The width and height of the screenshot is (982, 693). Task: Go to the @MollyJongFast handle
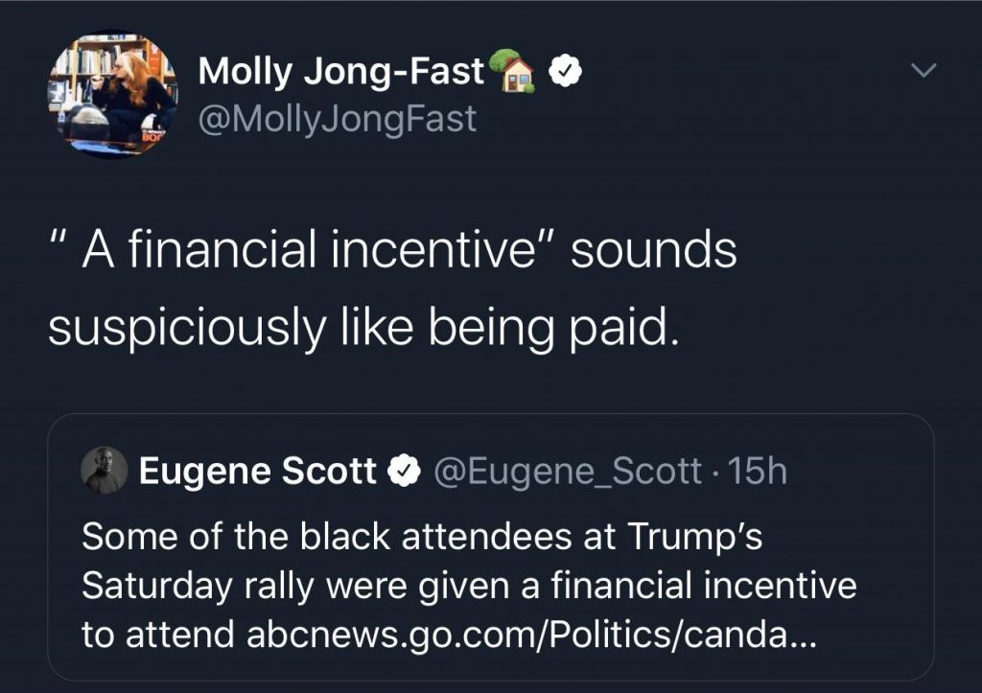[x=337, y=119]
